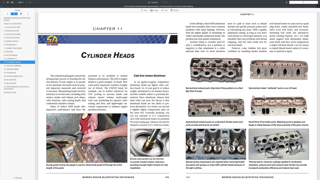Click the share/export icon near the search bar
The image size is (320, 180).
tap(286, 2)
